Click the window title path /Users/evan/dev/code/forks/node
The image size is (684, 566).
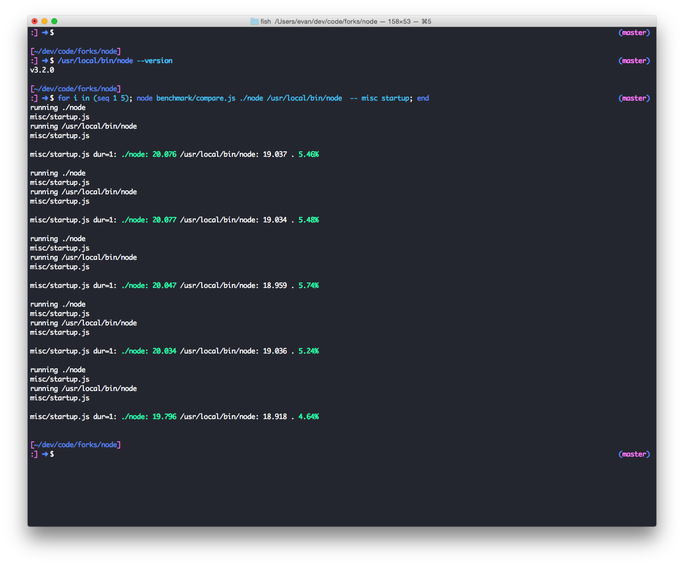(x=326, y=21)
